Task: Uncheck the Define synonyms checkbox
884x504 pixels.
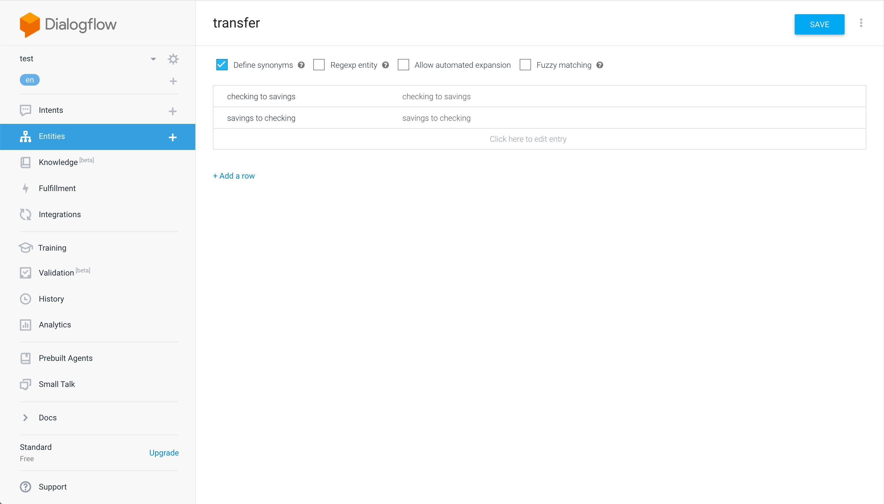Action: pos(222,65)
